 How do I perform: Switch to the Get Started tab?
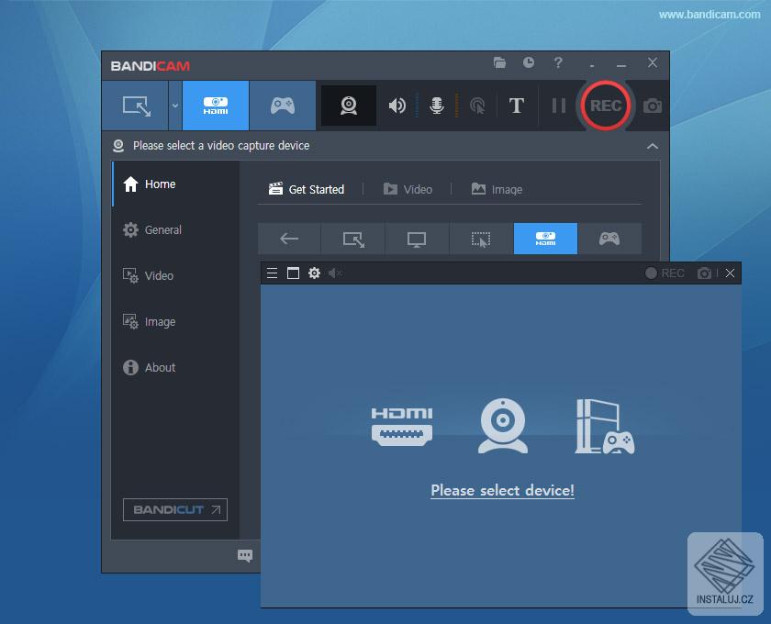tap(307, 189)
